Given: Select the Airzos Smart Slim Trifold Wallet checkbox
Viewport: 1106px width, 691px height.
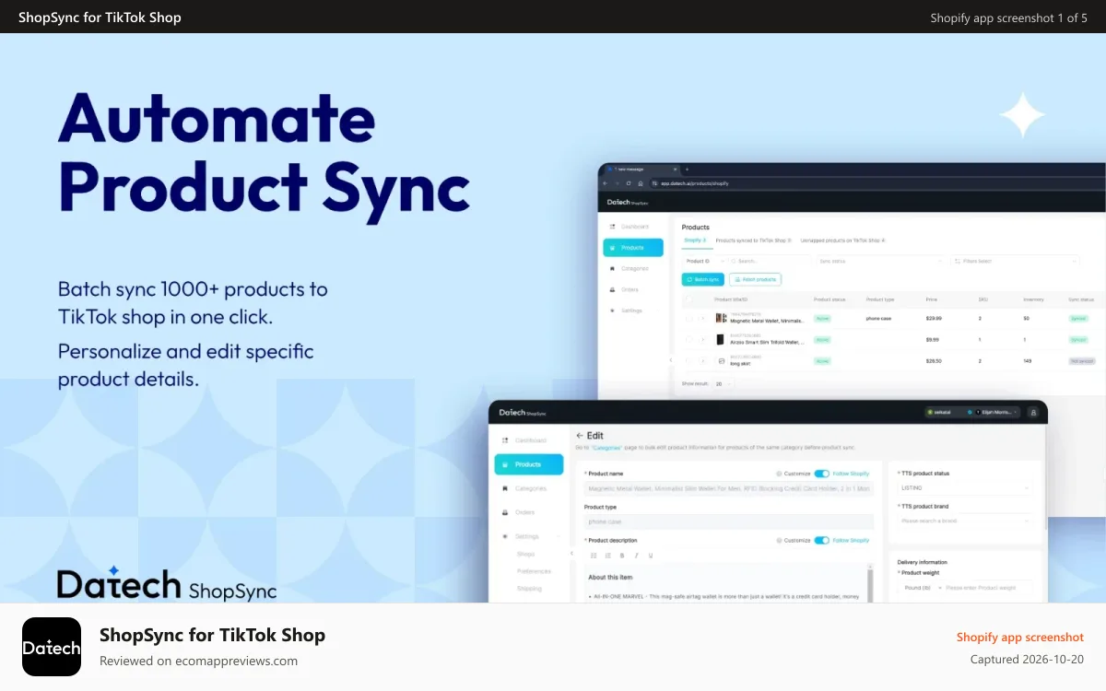Looking at the screenshot, I should (688, 340).
